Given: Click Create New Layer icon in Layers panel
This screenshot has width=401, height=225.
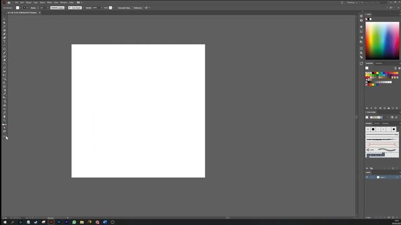Looking at the screenshot, I should [393, 217].
